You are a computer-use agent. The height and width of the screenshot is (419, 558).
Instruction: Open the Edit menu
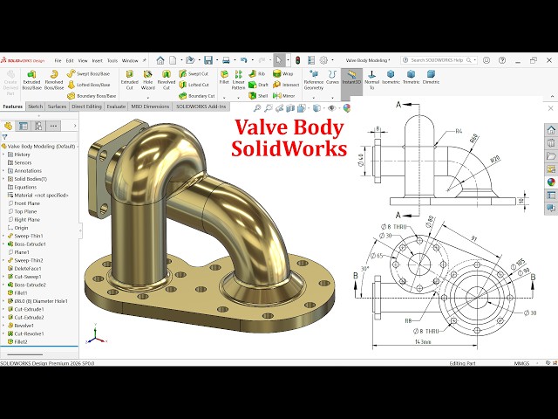point(70,60)
